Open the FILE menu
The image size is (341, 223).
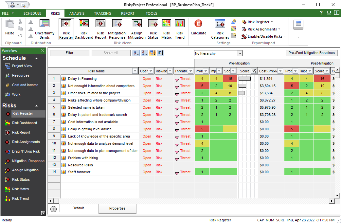(x=7, y=13)
